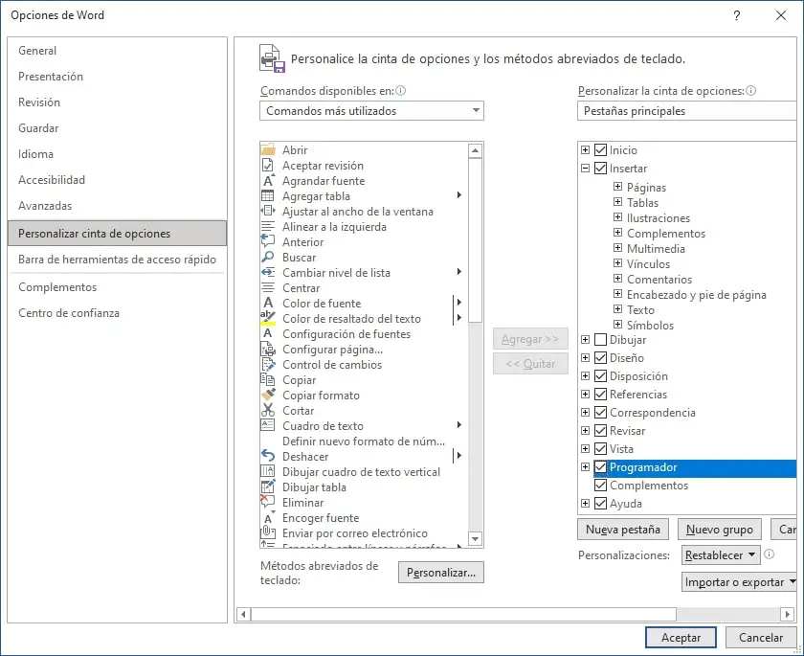Click the Enviar por correo electrónico icon
The width and height of the screenshot is (804, 656).
[268, 532]
